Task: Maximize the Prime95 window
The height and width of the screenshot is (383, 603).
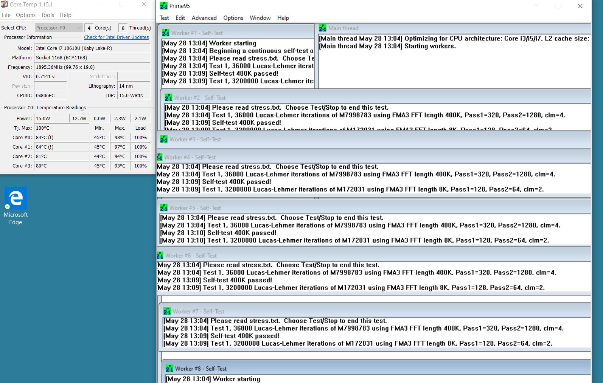Action: [558, 6]
